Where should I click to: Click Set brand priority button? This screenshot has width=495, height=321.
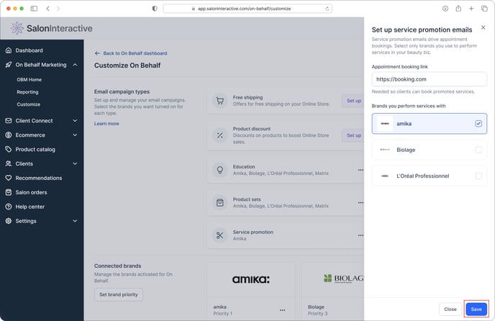coord(119,294)
